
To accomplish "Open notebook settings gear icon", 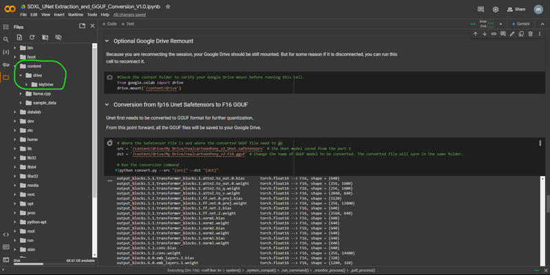I will tap(496, 10).
